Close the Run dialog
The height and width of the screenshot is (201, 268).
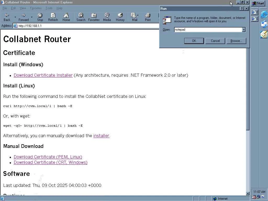[247, 9]
